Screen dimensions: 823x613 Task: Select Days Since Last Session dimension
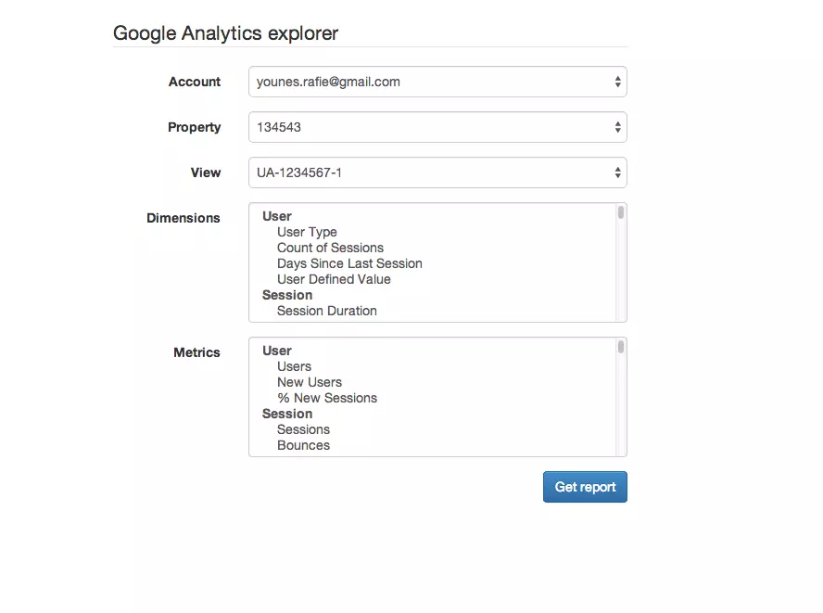(x=349, y=263)
